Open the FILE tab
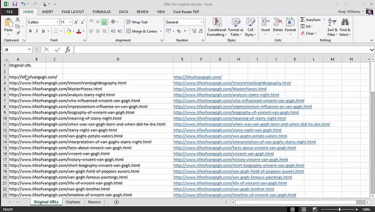 (x=10, y=12)
